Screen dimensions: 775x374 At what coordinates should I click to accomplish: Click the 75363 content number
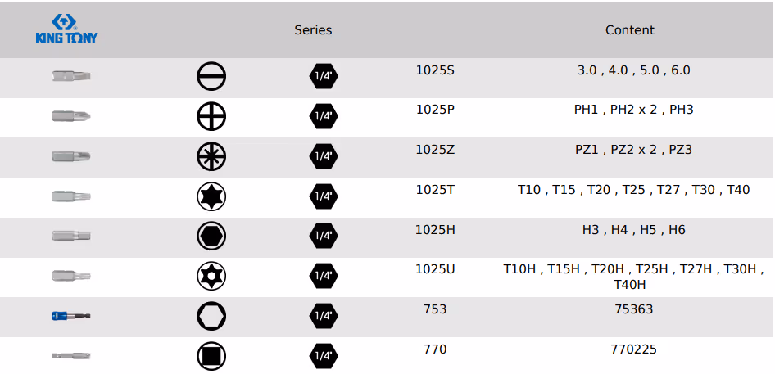pyautogui.click(x=633, y=309)
